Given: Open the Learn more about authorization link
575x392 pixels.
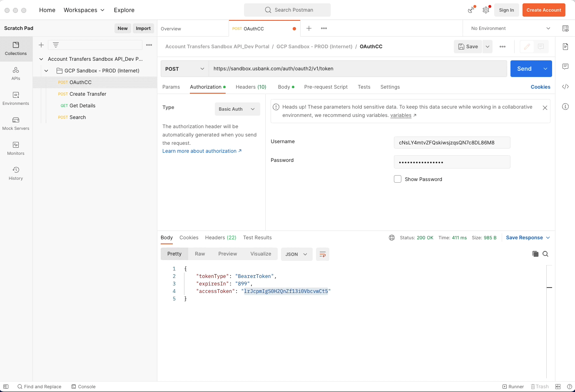Looking at the screenshot, I should click(202, 151).
